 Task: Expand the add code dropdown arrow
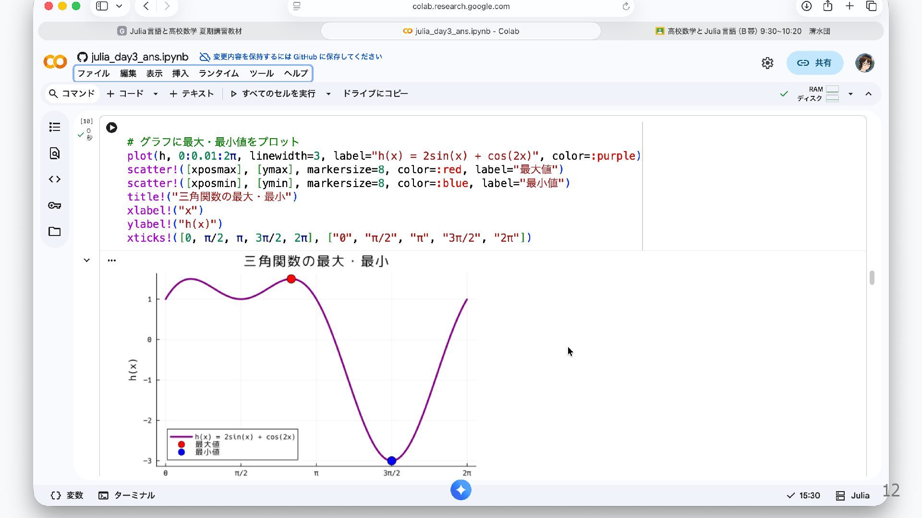coord(155,94)
